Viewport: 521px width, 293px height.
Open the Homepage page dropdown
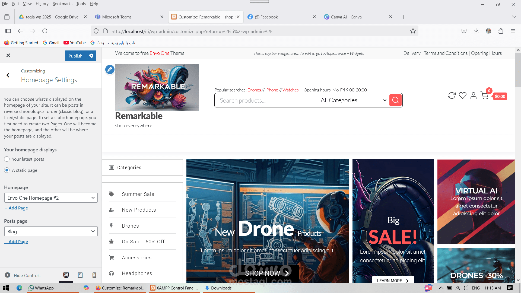pos(51,198)
